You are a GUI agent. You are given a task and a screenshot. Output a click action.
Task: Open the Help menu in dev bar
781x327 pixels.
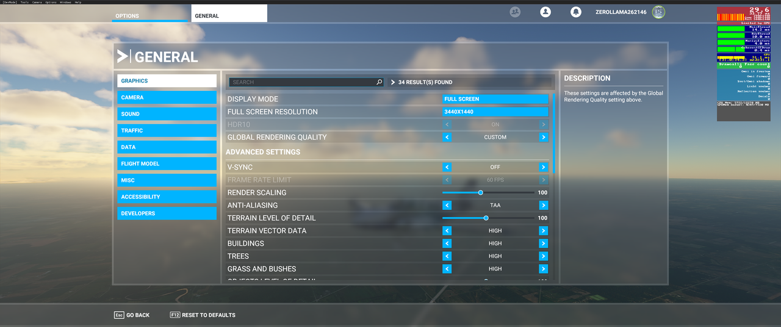tap(78, 2)
